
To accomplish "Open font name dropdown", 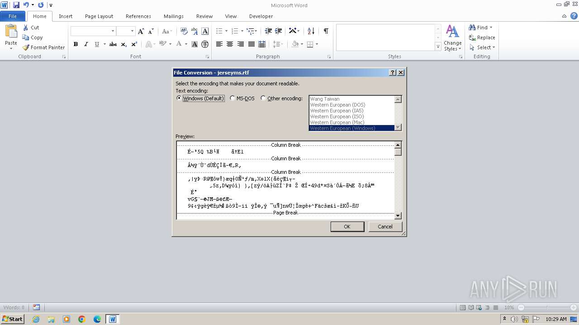I will coord(113,31).
